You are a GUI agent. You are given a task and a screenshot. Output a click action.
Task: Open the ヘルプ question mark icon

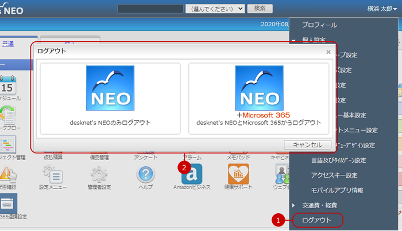click(x=145, y=174)
